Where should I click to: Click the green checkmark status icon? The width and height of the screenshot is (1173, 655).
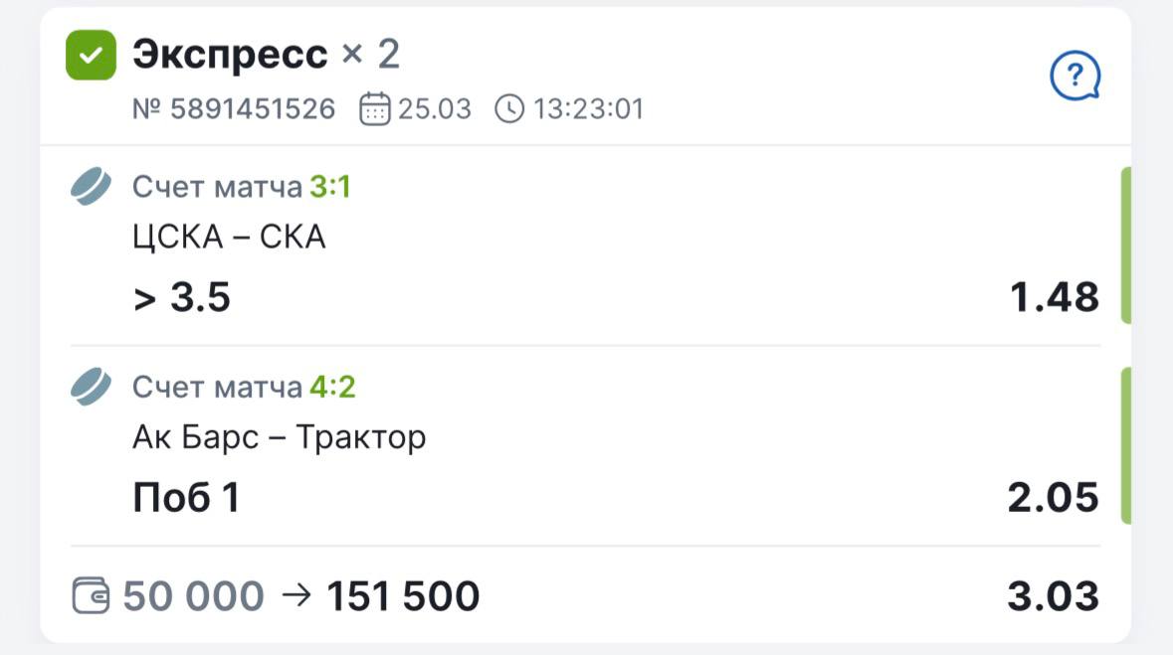91,56
